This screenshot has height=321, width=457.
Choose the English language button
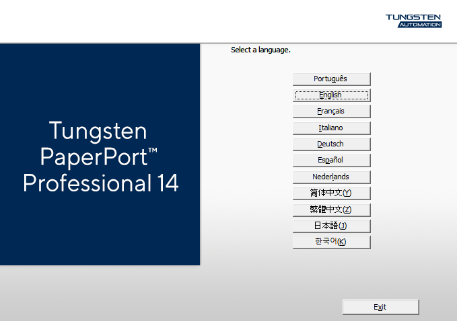(x=331, y=95)
